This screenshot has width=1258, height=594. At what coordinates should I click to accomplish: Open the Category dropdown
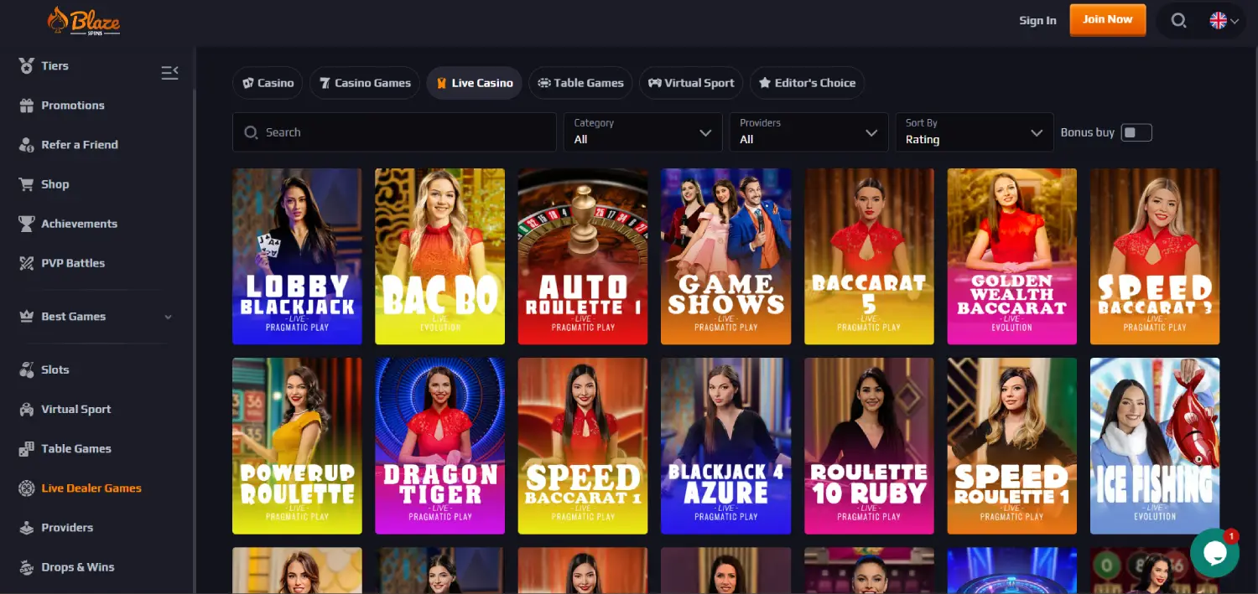[643, 132]
